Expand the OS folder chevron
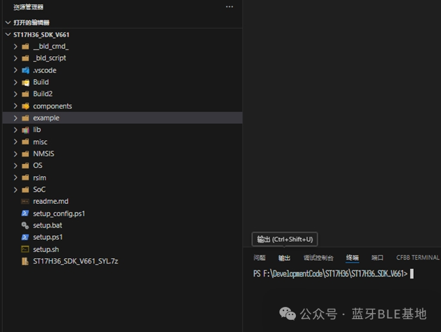Image resolution: width=441 pixels, height=332 pixels. tap(16, 165)
